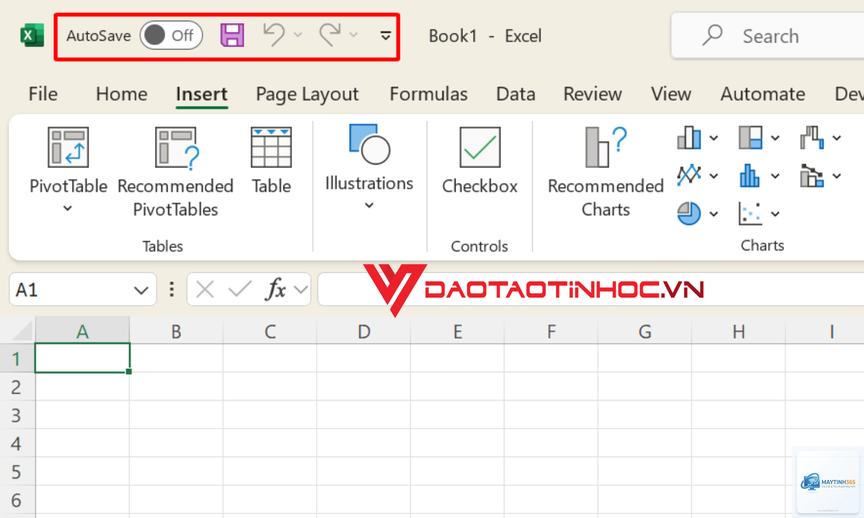The width and height of the screenshot is (864, 518).
Task: Expand the PivotTable dropdown chevron
Action: click(67, 208)
